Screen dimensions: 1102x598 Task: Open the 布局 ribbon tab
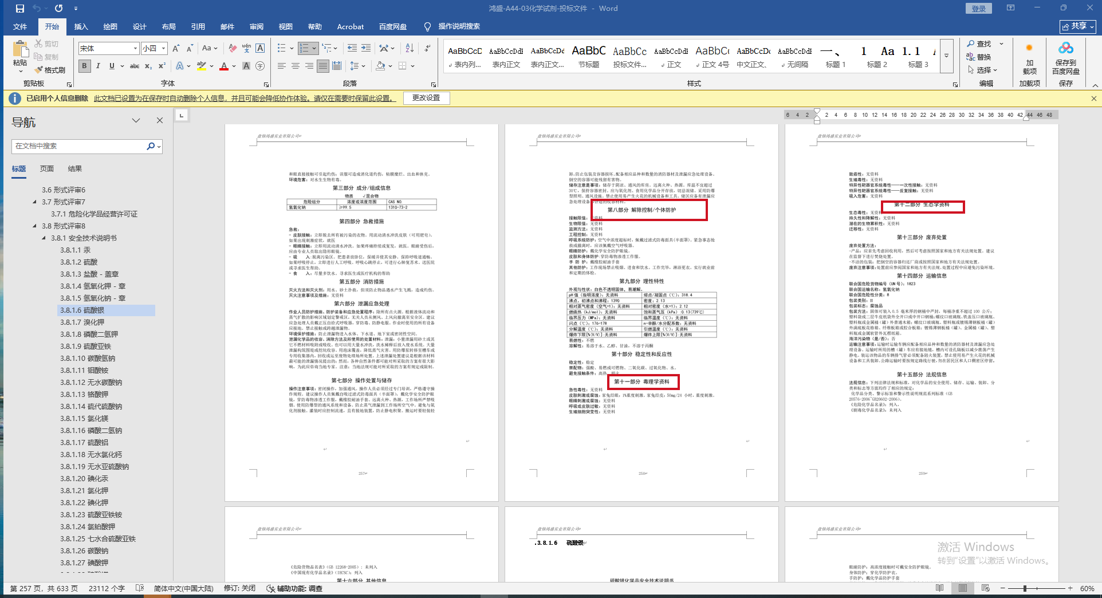(x=168, y=27)
